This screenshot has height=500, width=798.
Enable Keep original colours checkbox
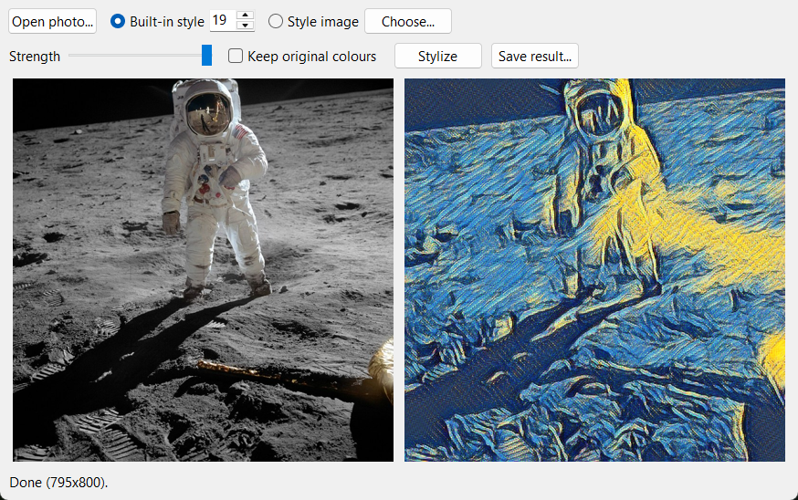point(236,56)
